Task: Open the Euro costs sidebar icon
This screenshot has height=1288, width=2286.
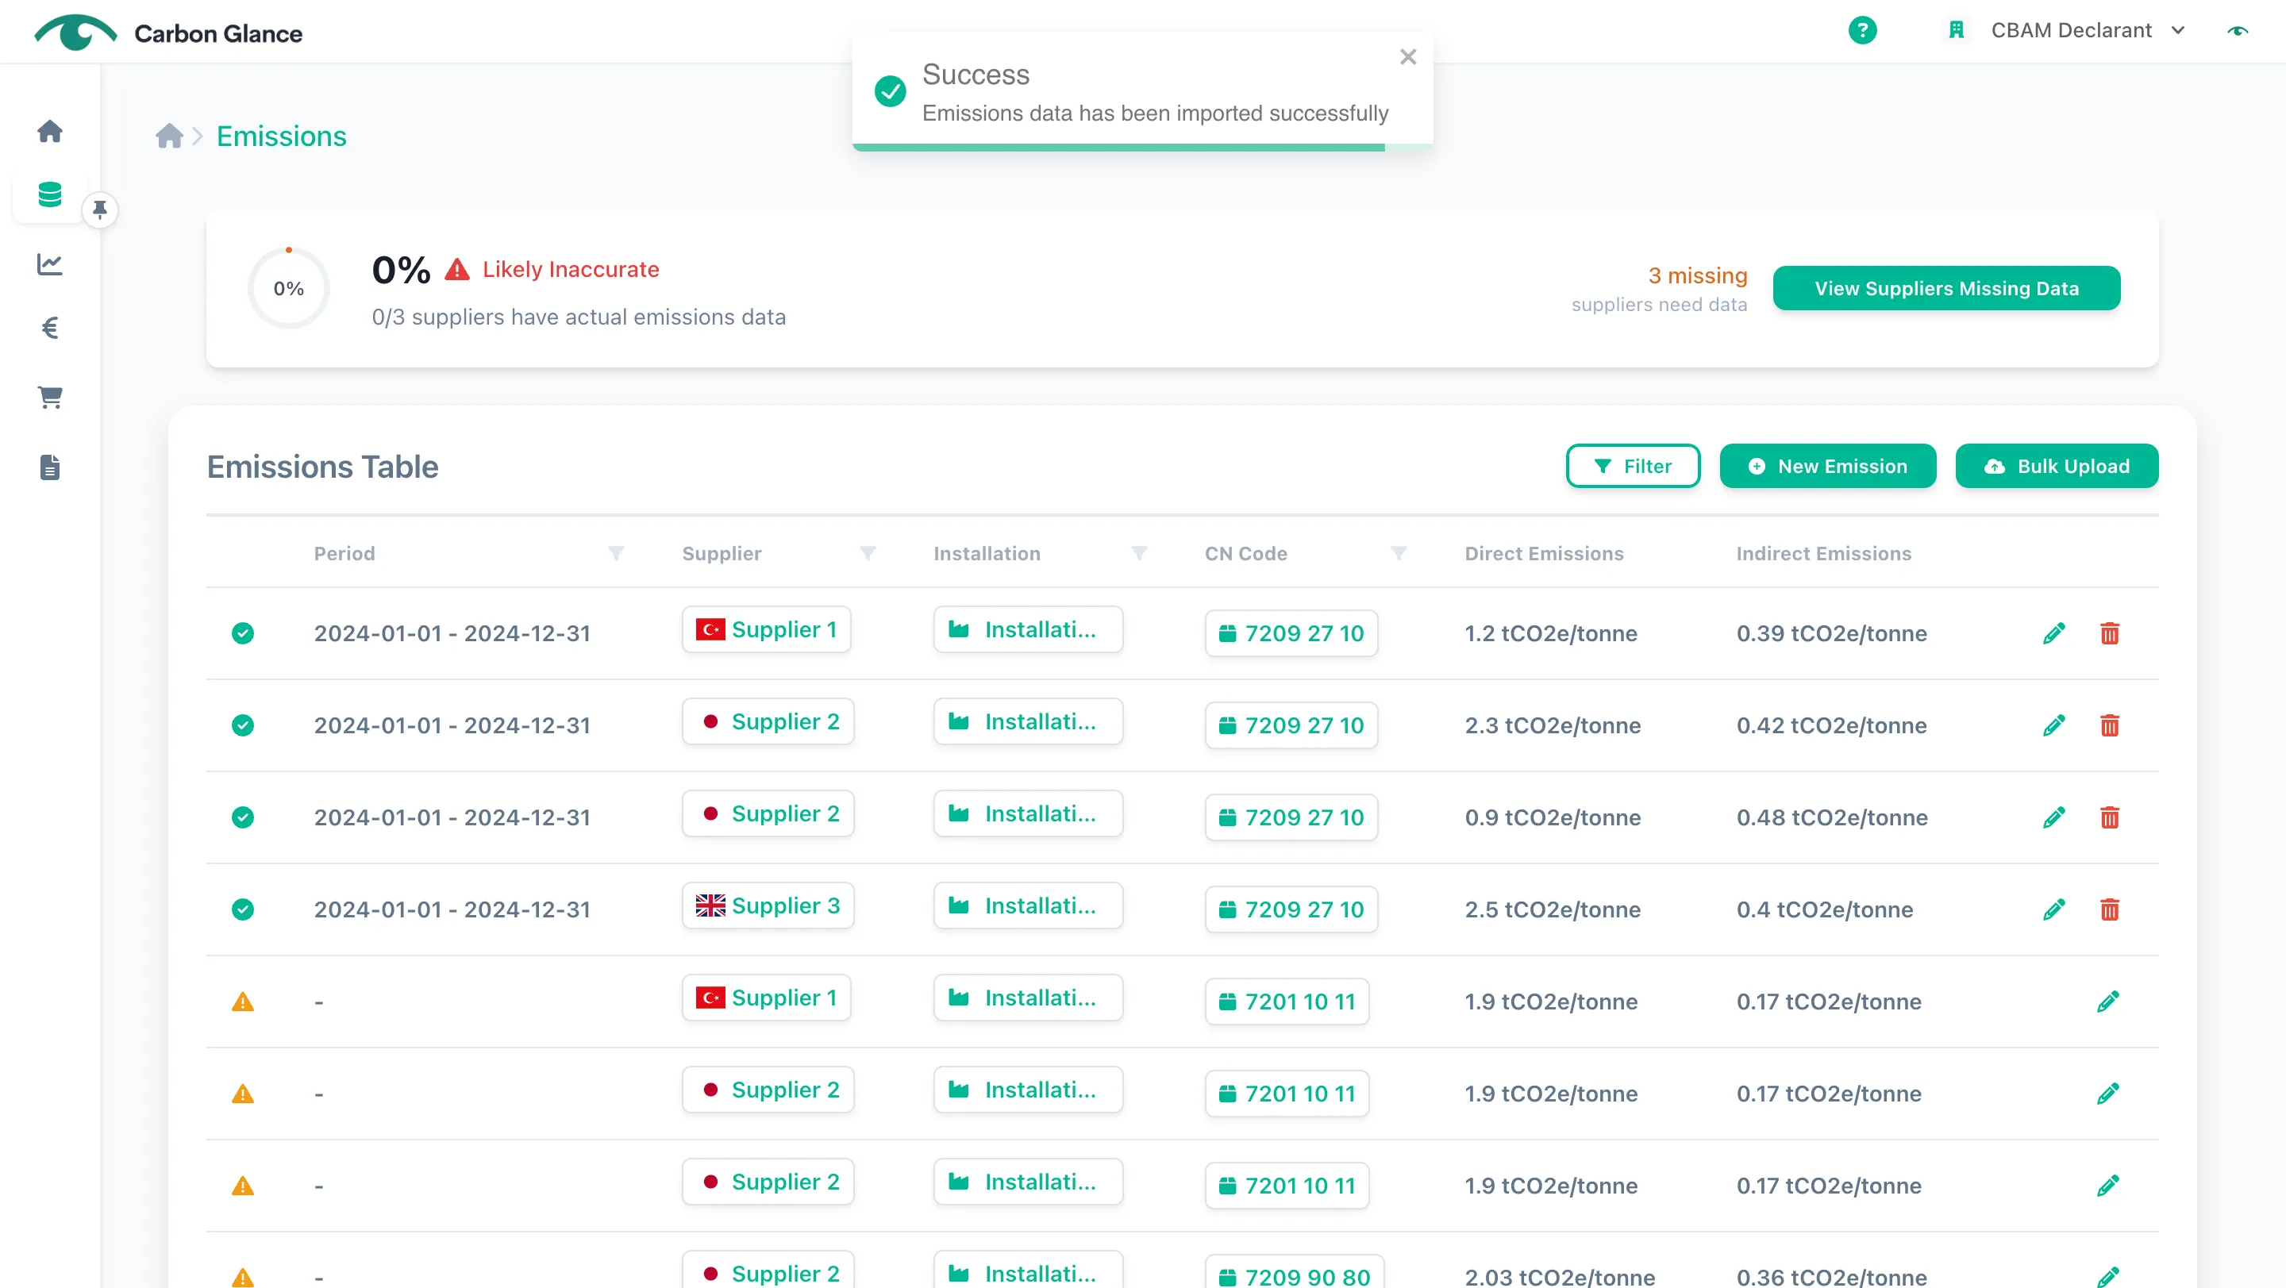Action: coord(50,329)
